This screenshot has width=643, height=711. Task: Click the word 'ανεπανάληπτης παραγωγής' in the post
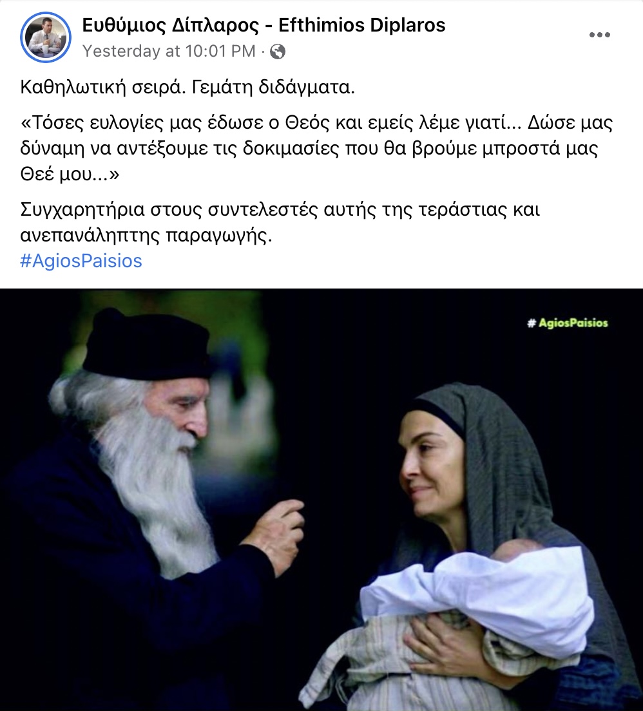(146, 235)
